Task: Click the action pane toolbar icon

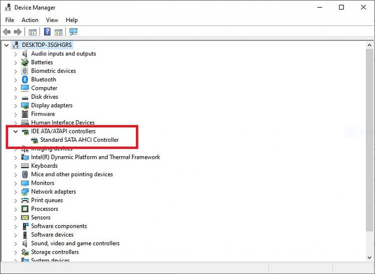Action: coord(58,32)
